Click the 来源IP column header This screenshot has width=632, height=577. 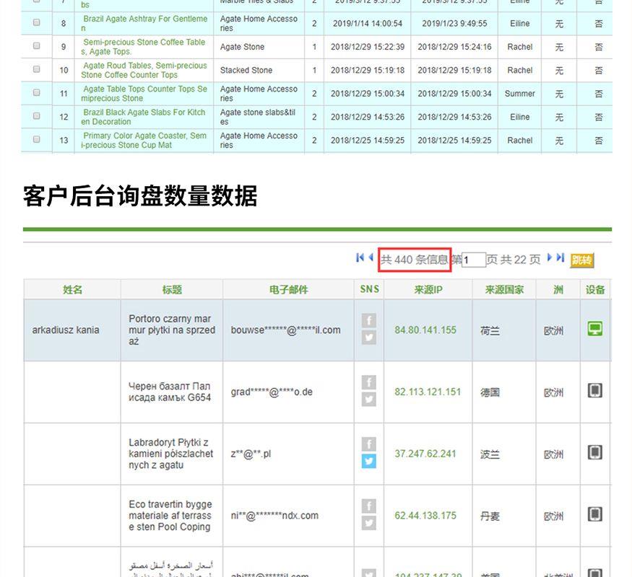(x=428, y=290)
